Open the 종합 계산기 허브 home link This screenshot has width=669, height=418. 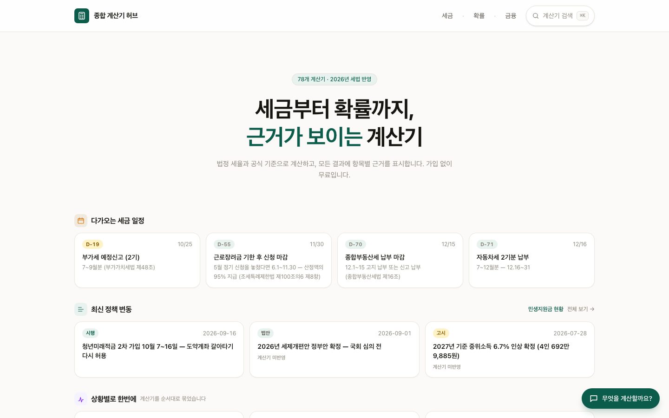pos(106,16)
